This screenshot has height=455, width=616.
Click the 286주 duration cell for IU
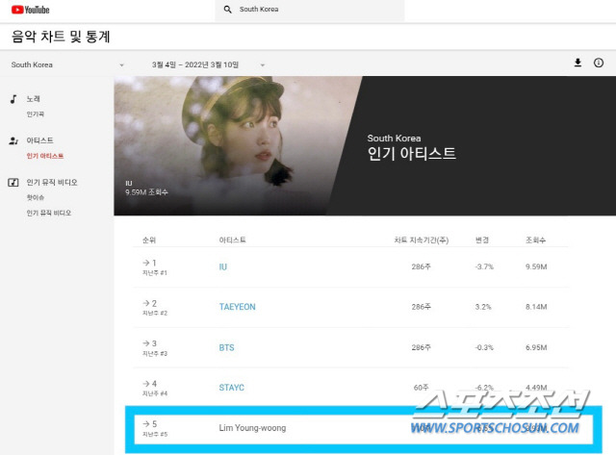click(422, 267)
